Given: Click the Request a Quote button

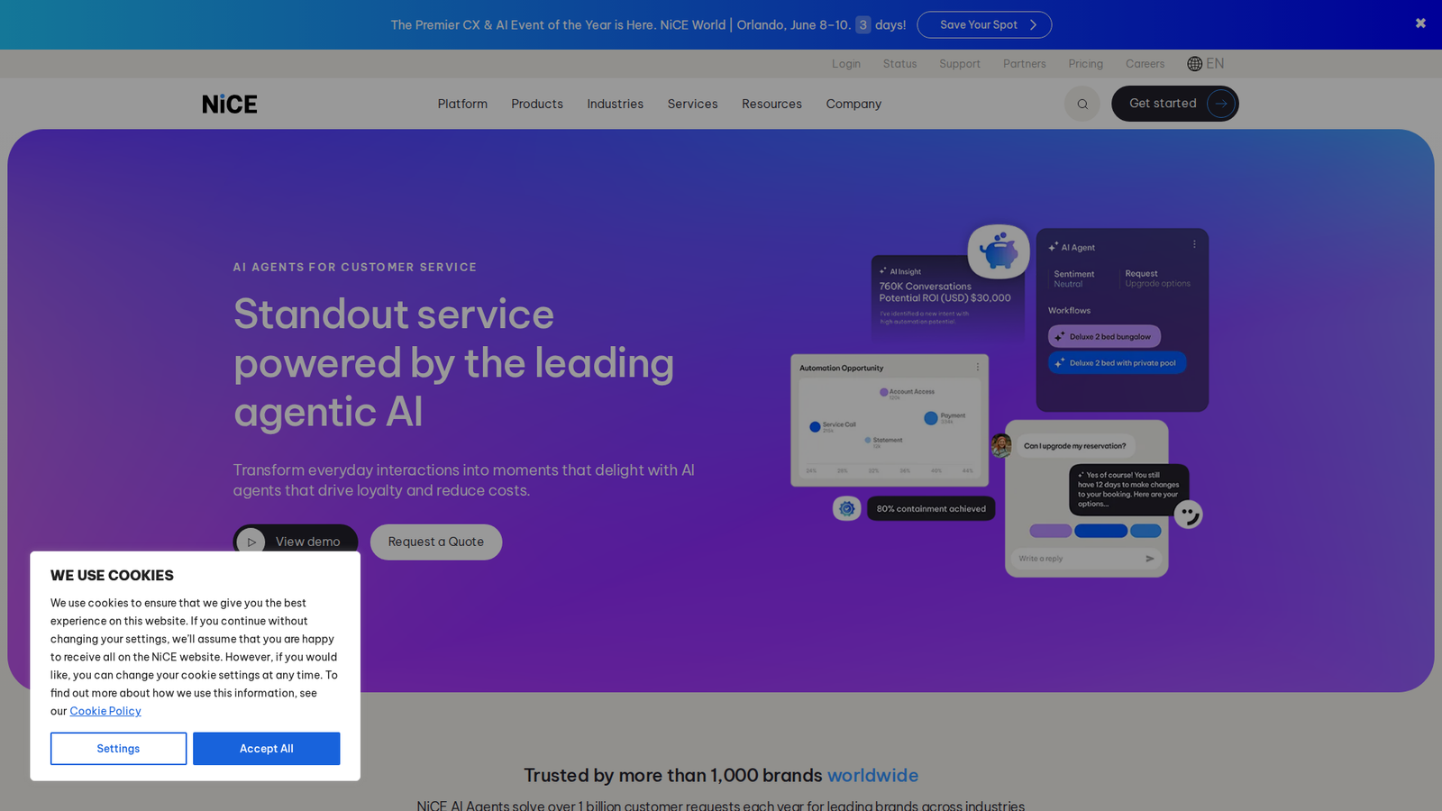Looking at the screenshot, I should [436, 542].
